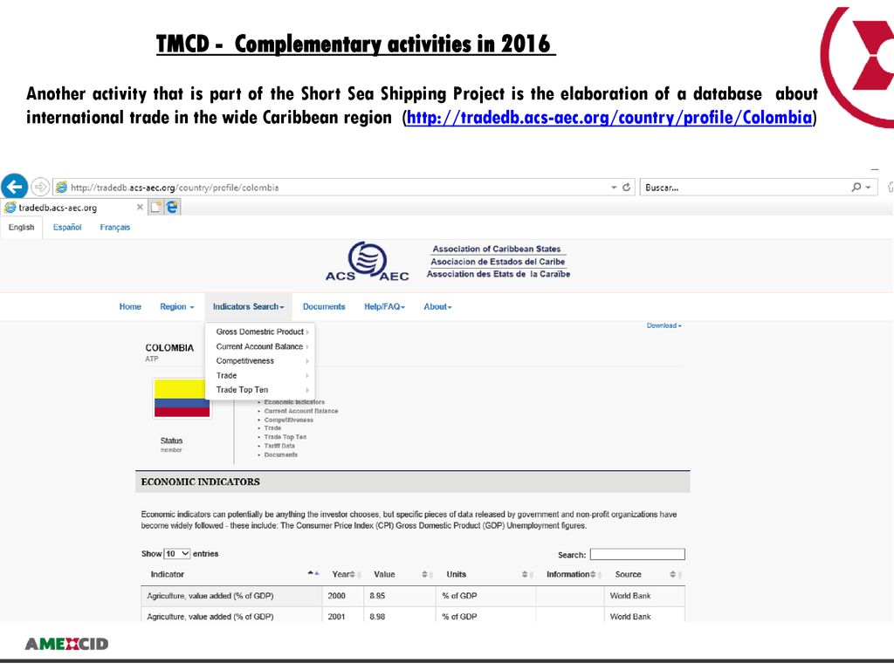Sort table by Year column

[343, 574]
